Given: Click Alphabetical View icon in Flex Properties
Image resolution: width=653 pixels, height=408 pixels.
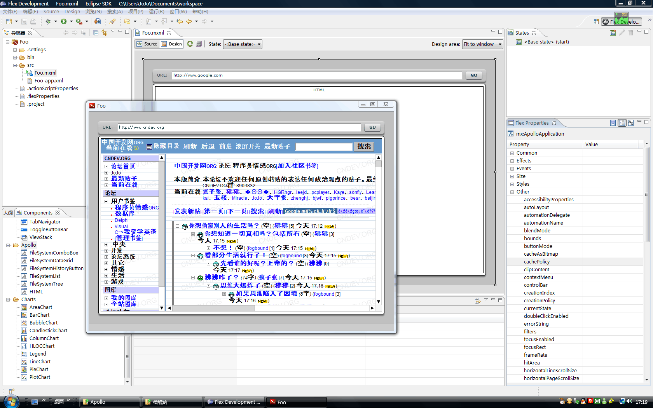Looking at the screenshot, I should pyautogui.click(x=631, y=123).
